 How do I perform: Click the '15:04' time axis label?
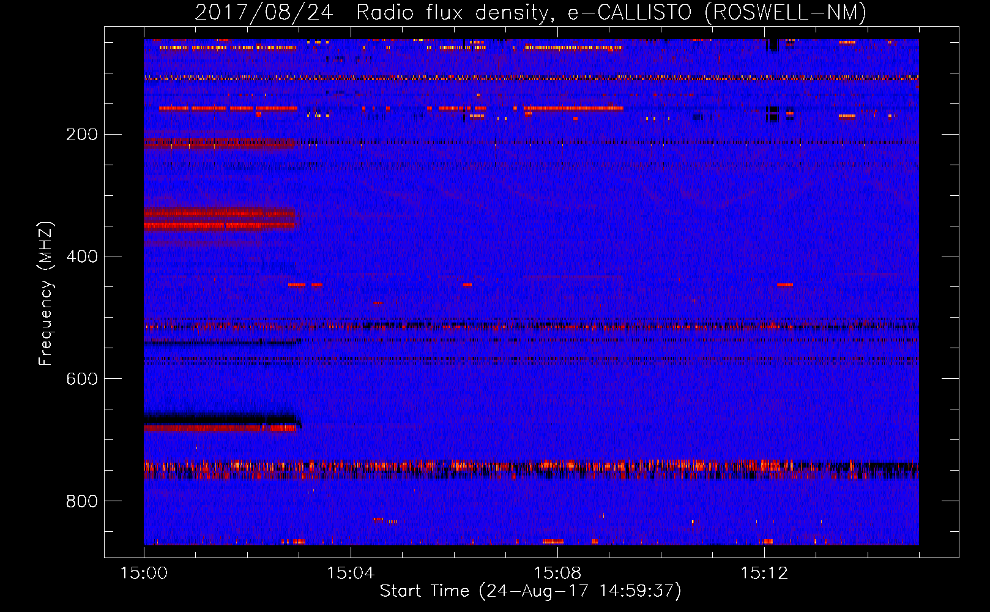point(351,573)
